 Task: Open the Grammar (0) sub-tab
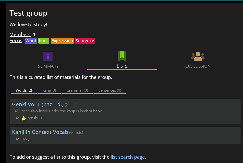tap(77, 90)
